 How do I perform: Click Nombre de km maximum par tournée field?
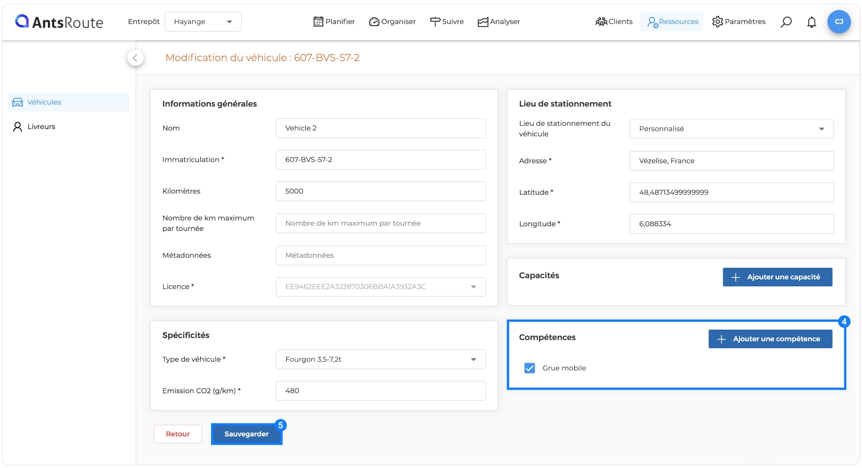click(381, 223)
